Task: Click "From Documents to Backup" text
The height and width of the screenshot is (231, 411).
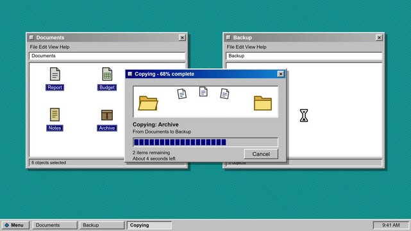Action: [162, 132]
